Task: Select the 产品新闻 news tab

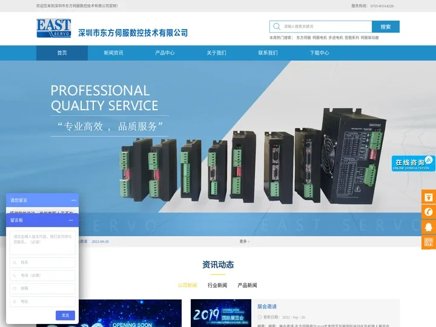Action: coord(247,285)
